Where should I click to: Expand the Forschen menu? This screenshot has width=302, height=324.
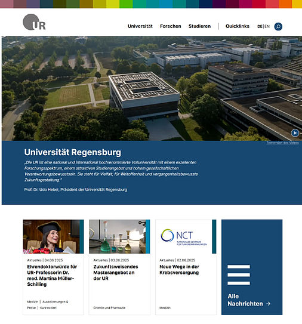[171, 26]
